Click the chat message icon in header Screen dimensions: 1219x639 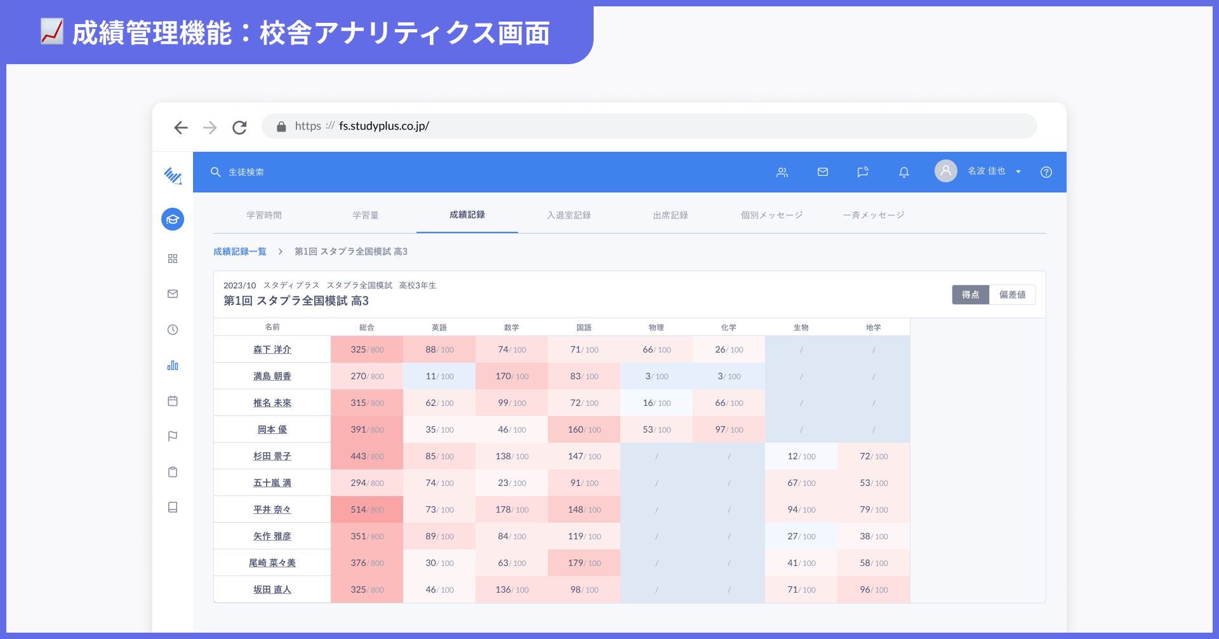863,172
